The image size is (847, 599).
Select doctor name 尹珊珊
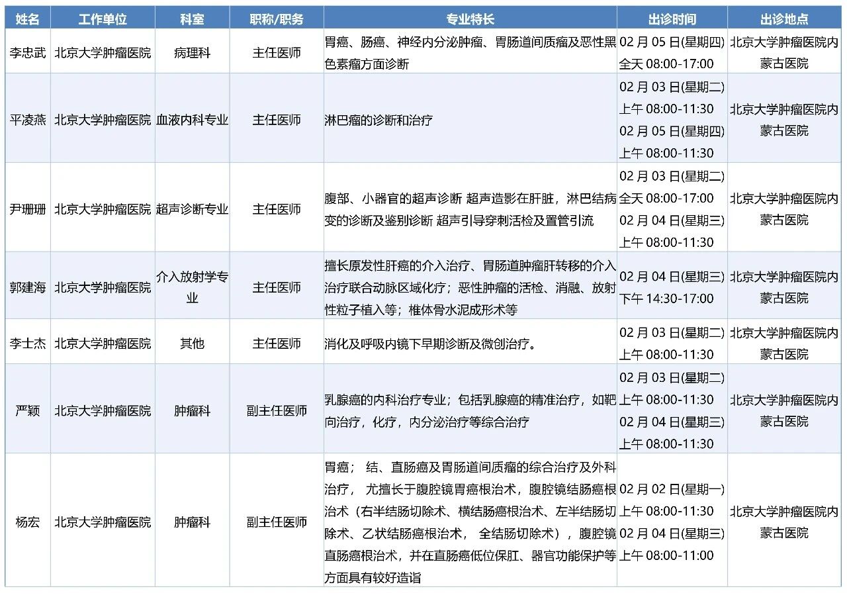[28, 209]
